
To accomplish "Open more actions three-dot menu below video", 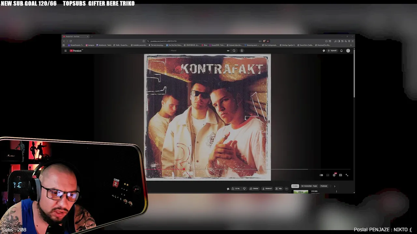I will [x=286, y=188].
